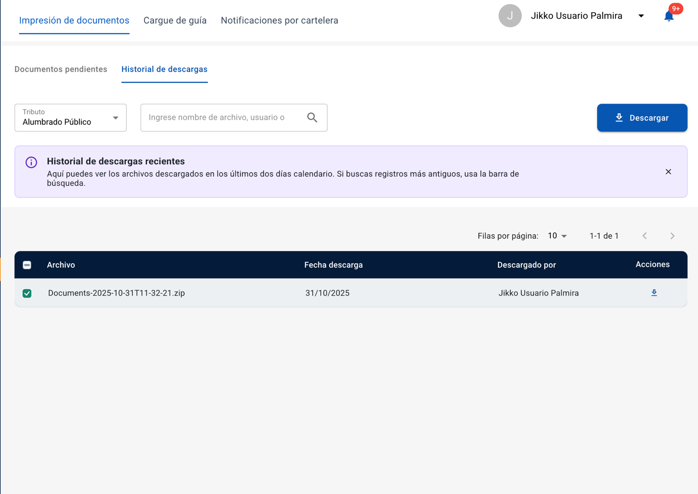Click the info circle icon in banner
698x494 pixels.
click(x=31, y=162)
